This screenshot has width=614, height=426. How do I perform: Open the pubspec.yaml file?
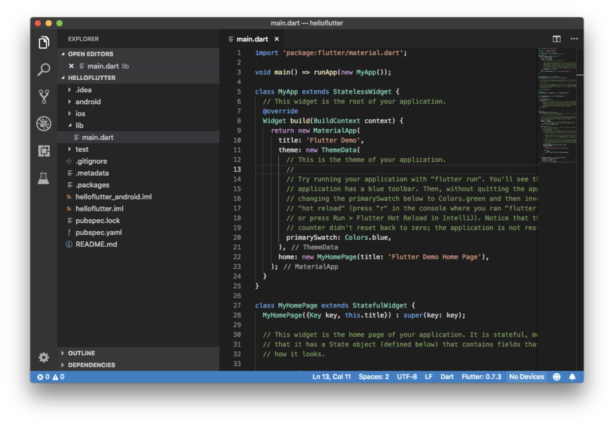click(139, 232)
